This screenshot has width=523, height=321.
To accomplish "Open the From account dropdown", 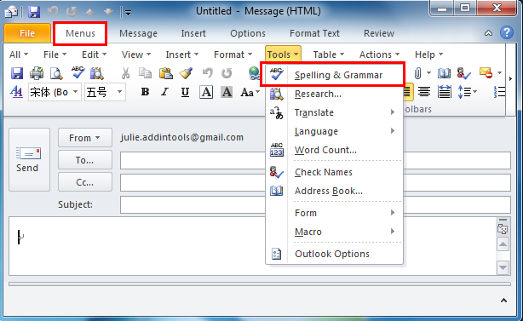I will click(x=85, y=138).
